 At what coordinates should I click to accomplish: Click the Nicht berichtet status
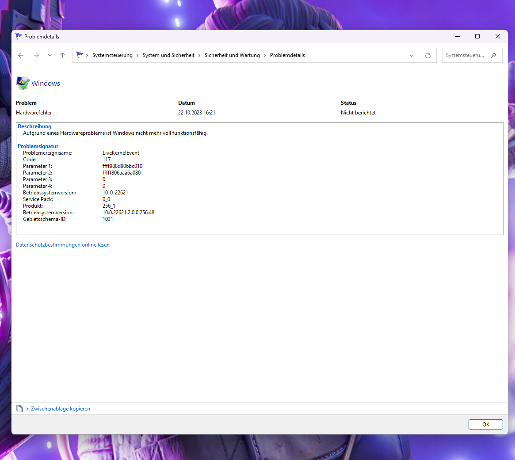[358, 112]
